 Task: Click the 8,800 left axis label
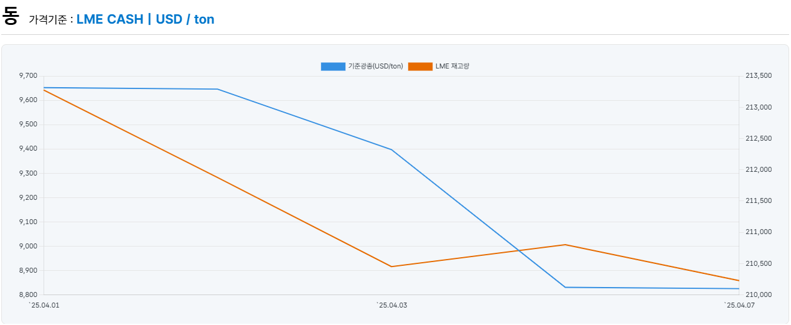(29, 294)
